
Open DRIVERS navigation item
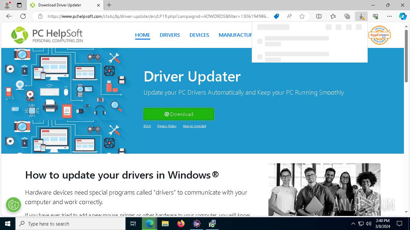pyautogui.click(x=170, y=35)
